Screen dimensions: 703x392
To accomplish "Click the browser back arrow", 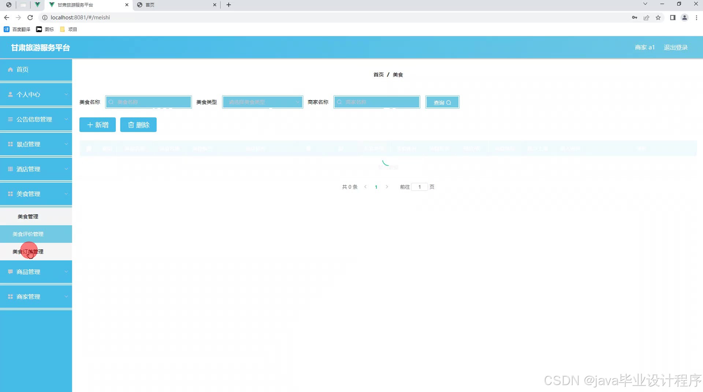I will pos(7,18).
